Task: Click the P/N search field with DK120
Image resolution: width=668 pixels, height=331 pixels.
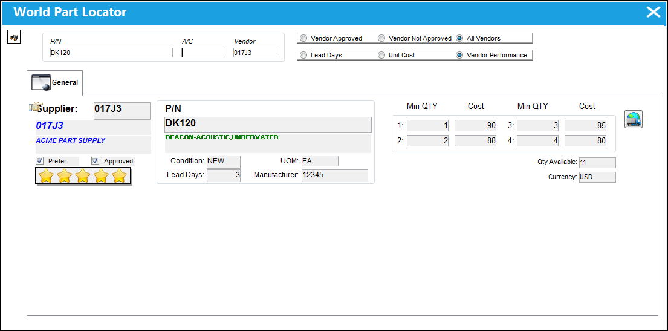Action: pyautogui.click(x=111, y=53)
